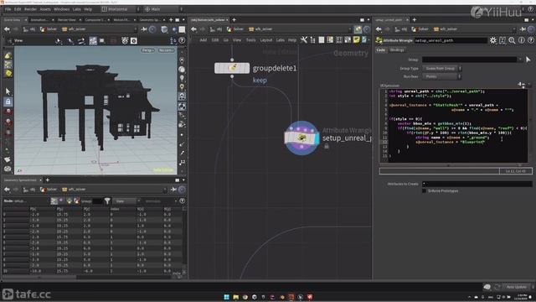Open the Horizontal desktop layout dropdown
Viewport: 536px width, 302px height.
[121, 9]
